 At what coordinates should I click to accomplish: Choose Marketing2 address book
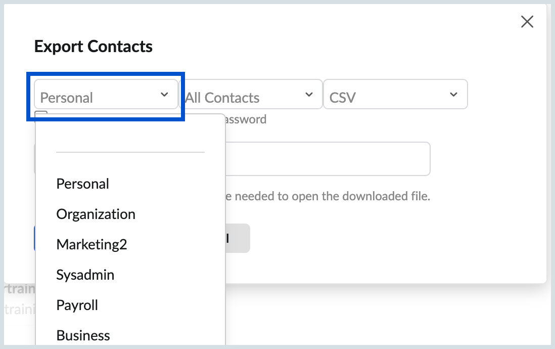(91, 244)
